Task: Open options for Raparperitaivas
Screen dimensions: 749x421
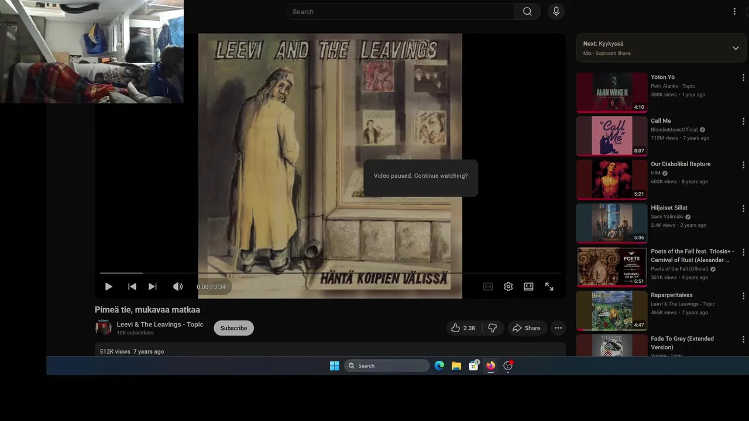Action: click(x=743, y=296)
